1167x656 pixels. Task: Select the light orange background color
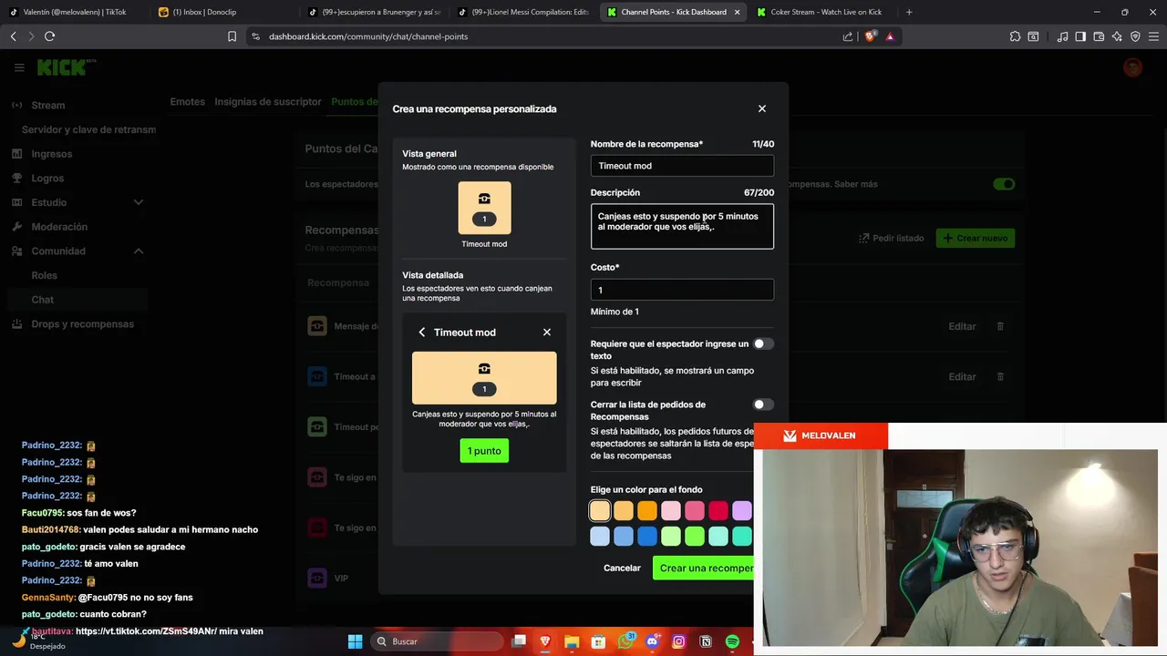coord(624,510)
